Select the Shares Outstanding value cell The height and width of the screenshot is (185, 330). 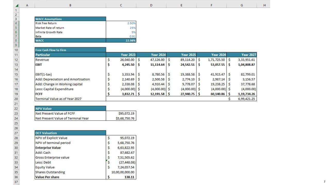pos(121,172)
